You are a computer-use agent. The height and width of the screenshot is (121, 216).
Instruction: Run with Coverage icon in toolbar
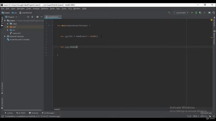click(x=200, y=13)
